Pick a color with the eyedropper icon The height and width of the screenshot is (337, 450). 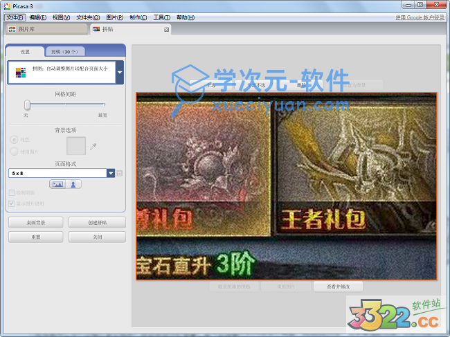[x=93, y=147]
